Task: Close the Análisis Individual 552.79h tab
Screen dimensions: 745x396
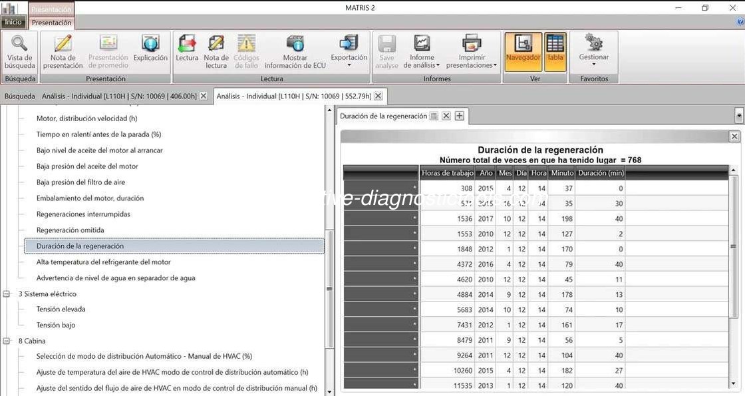Action: [x=378, y=96]
